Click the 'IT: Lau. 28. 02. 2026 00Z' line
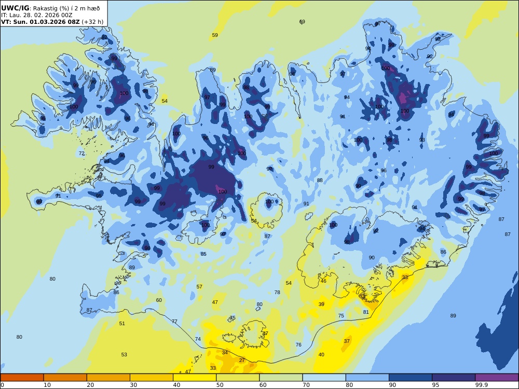519x389 pixels. [x=36, y=15]
